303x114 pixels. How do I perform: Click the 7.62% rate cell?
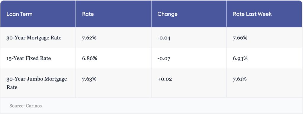click(x=89, y=38)
